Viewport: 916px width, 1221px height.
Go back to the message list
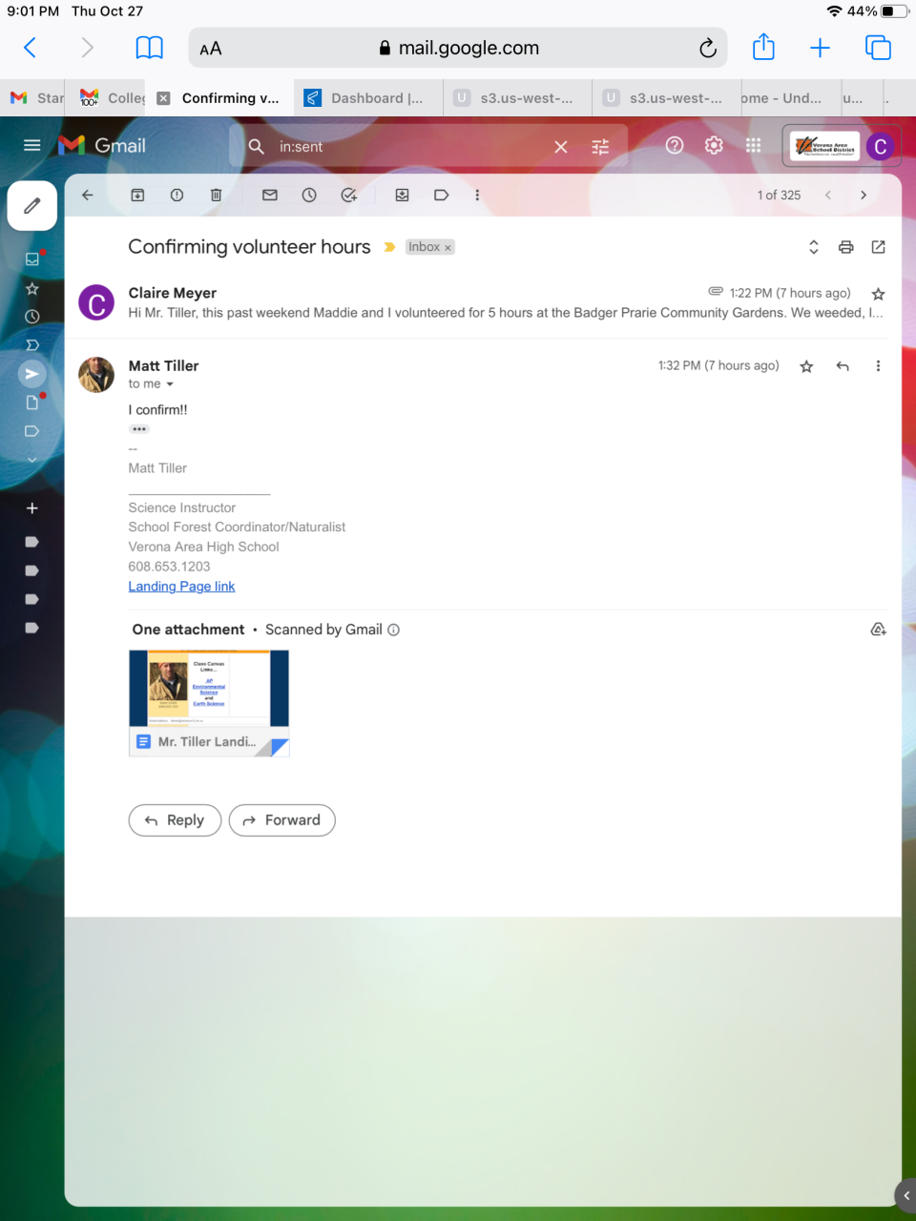pos(88,195)
